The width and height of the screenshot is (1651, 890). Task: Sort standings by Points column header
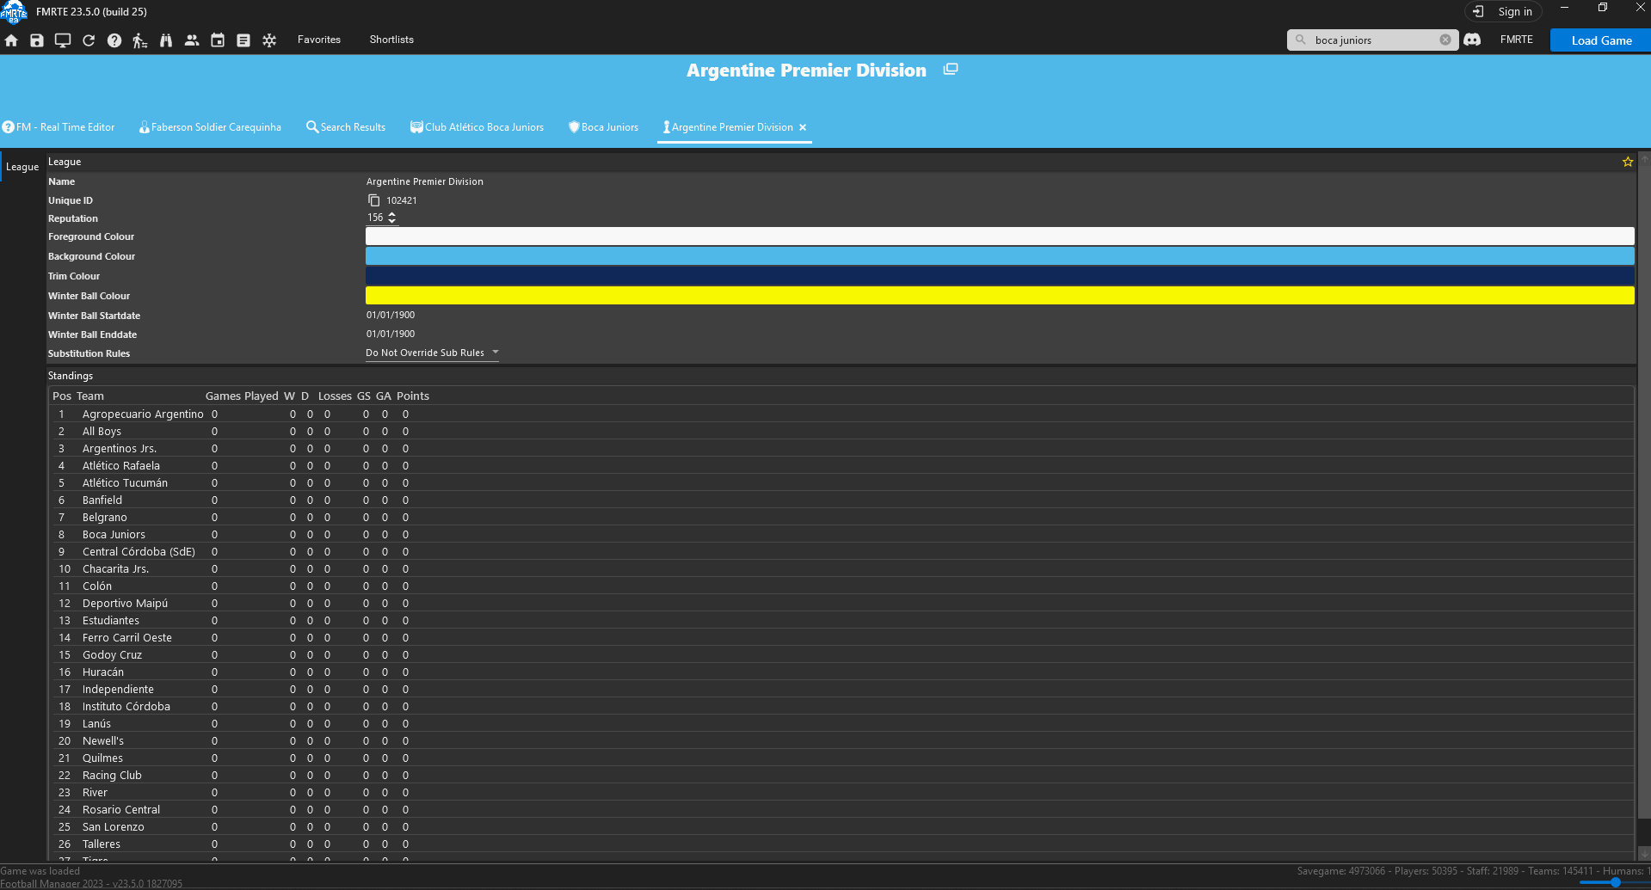pos(413,396)
